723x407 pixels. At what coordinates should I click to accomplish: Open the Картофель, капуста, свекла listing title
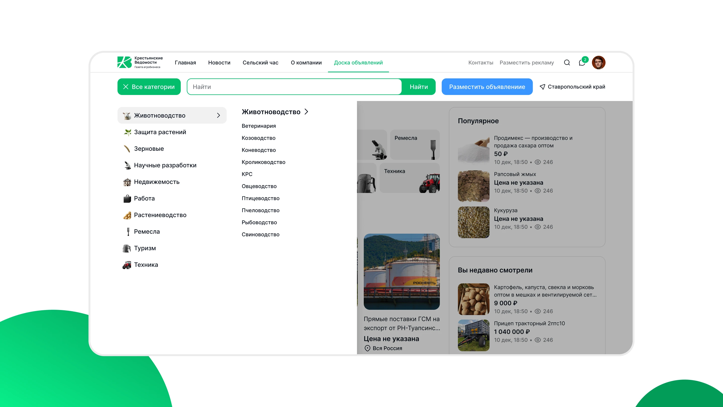click(545, 291)
